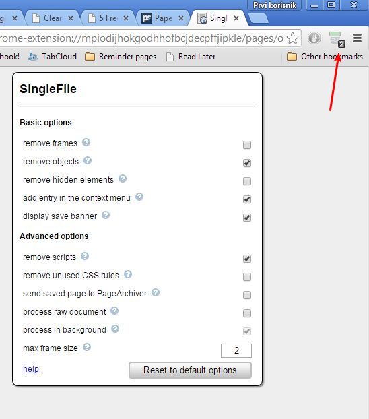This screenshot has height=419, width=369.
Task: Show help for remove frames option
Action: coord(86,142)
